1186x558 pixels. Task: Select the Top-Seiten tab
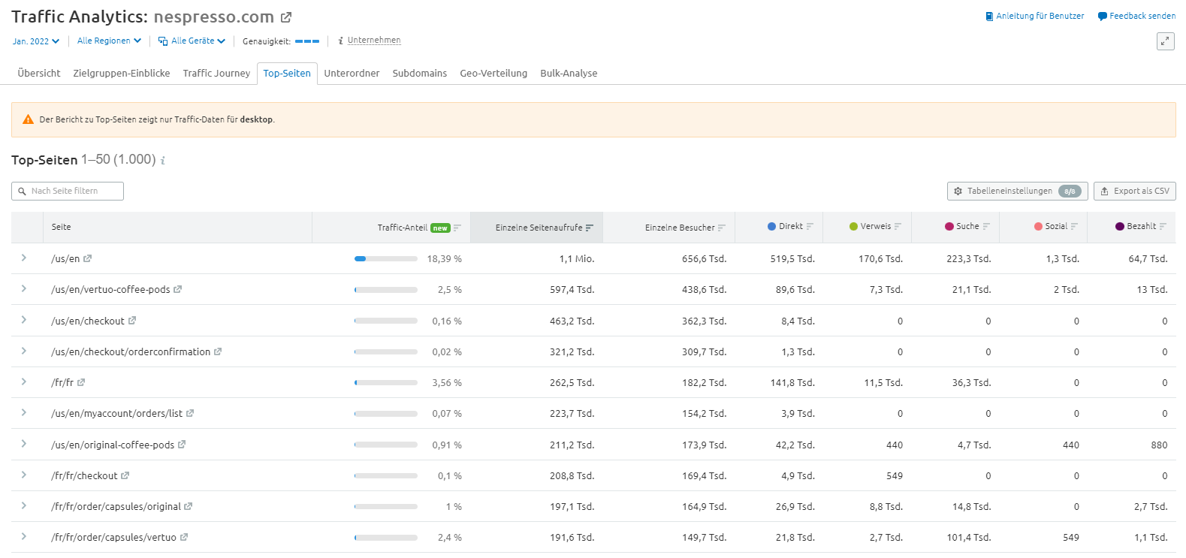pyautogui.click(x=287, y=73)
